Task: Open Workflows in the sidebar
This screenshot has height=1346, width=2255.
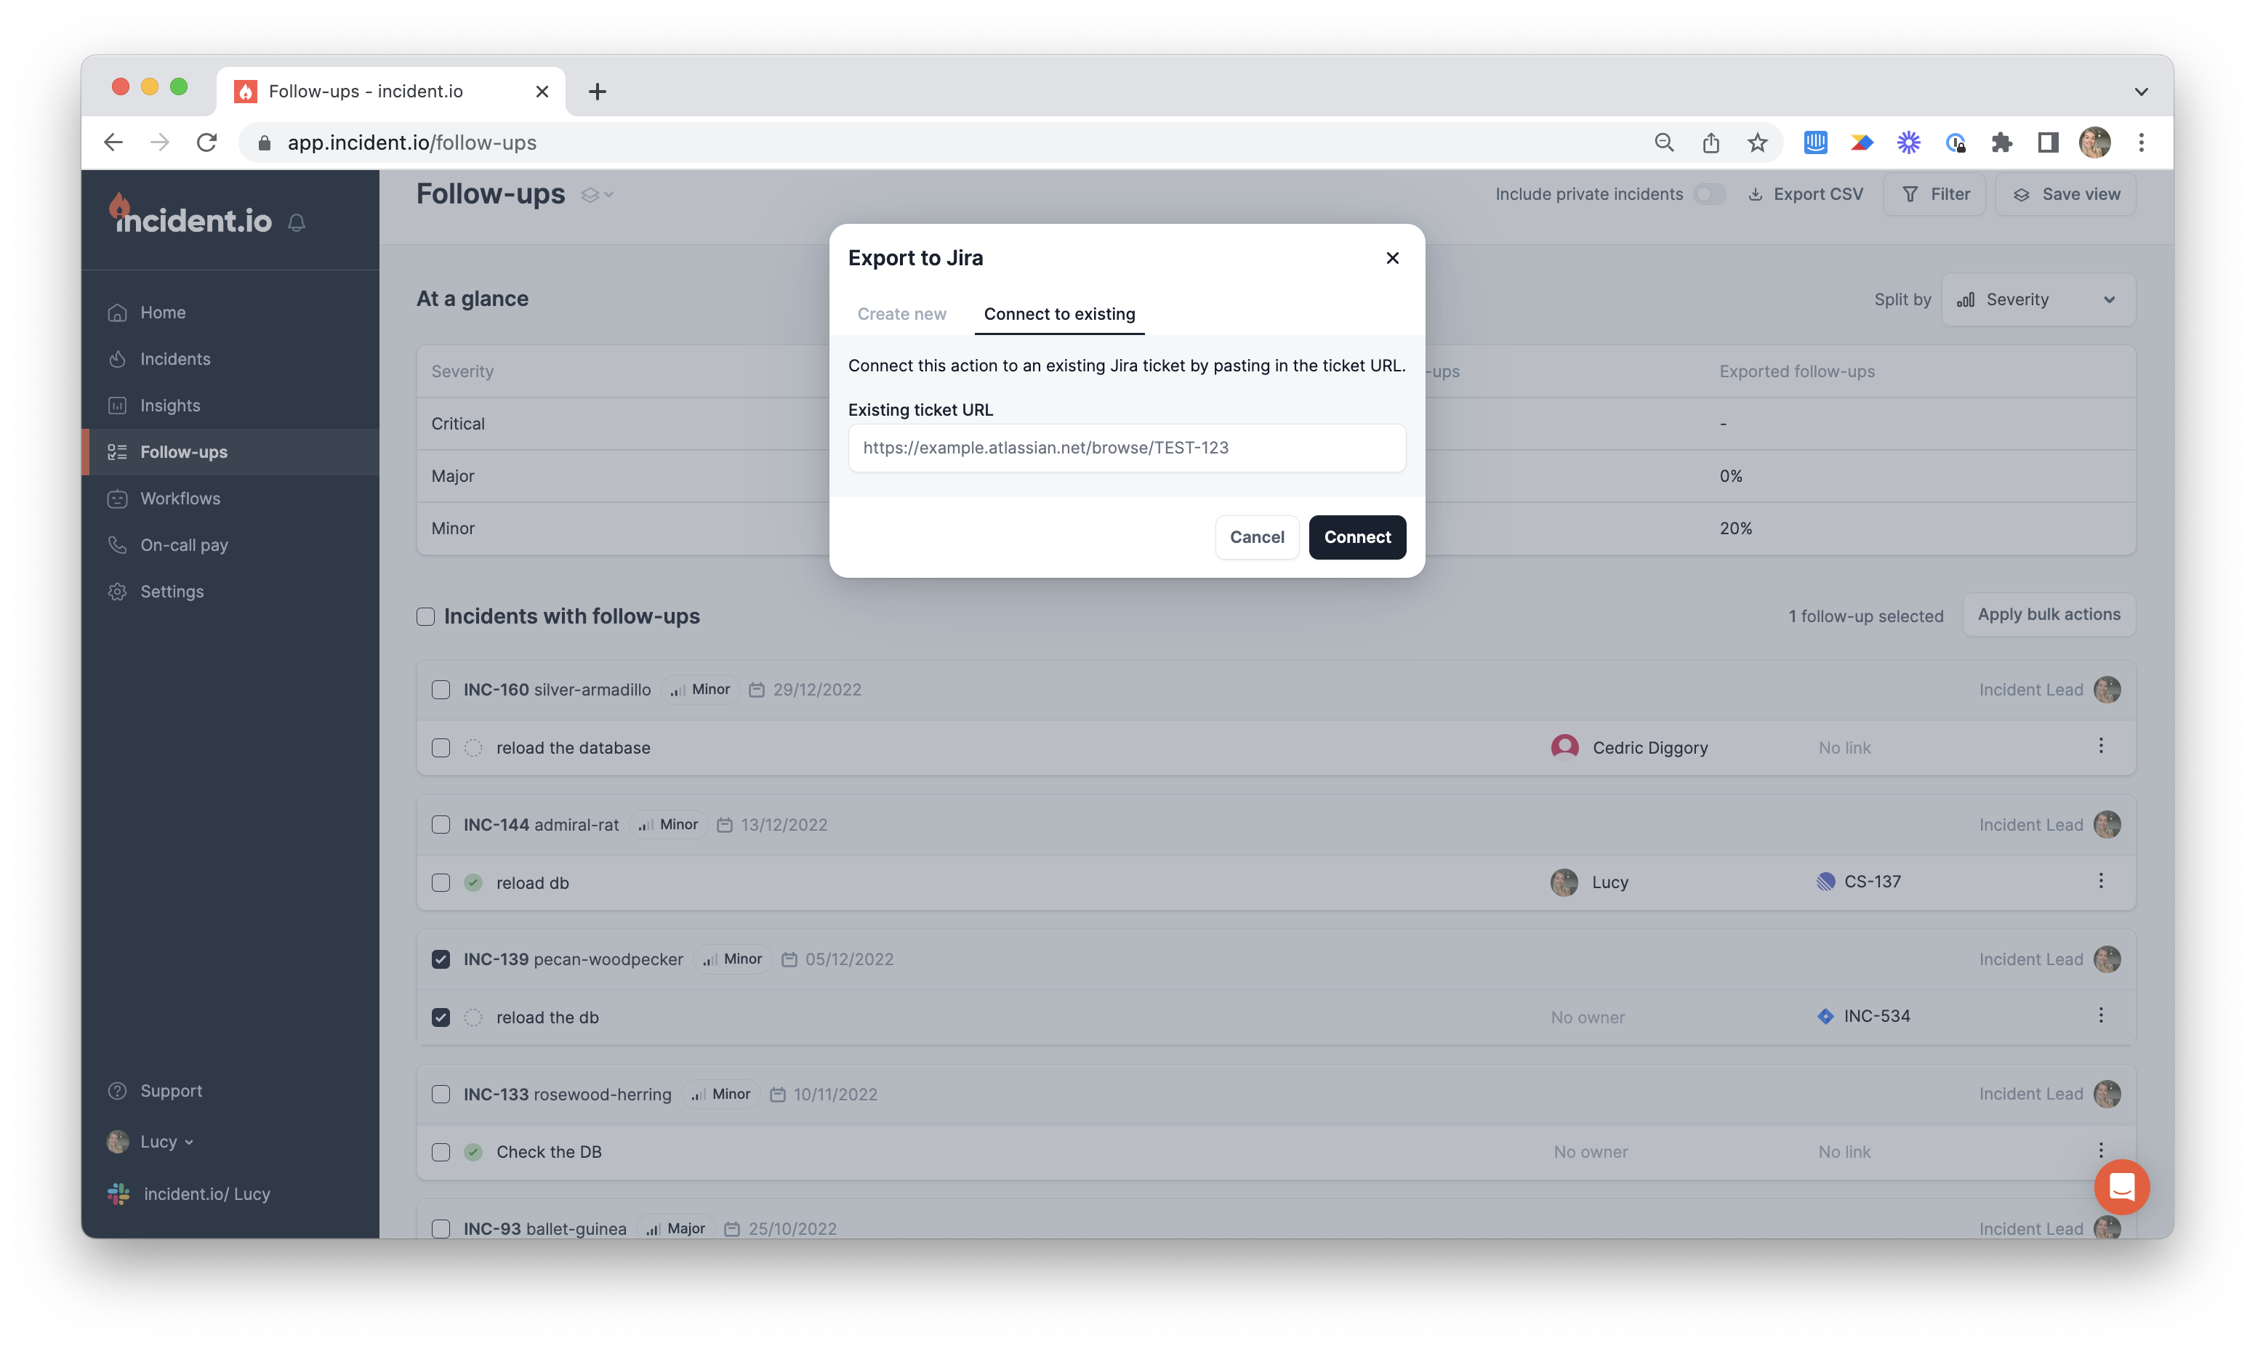Action: (180, 498)
